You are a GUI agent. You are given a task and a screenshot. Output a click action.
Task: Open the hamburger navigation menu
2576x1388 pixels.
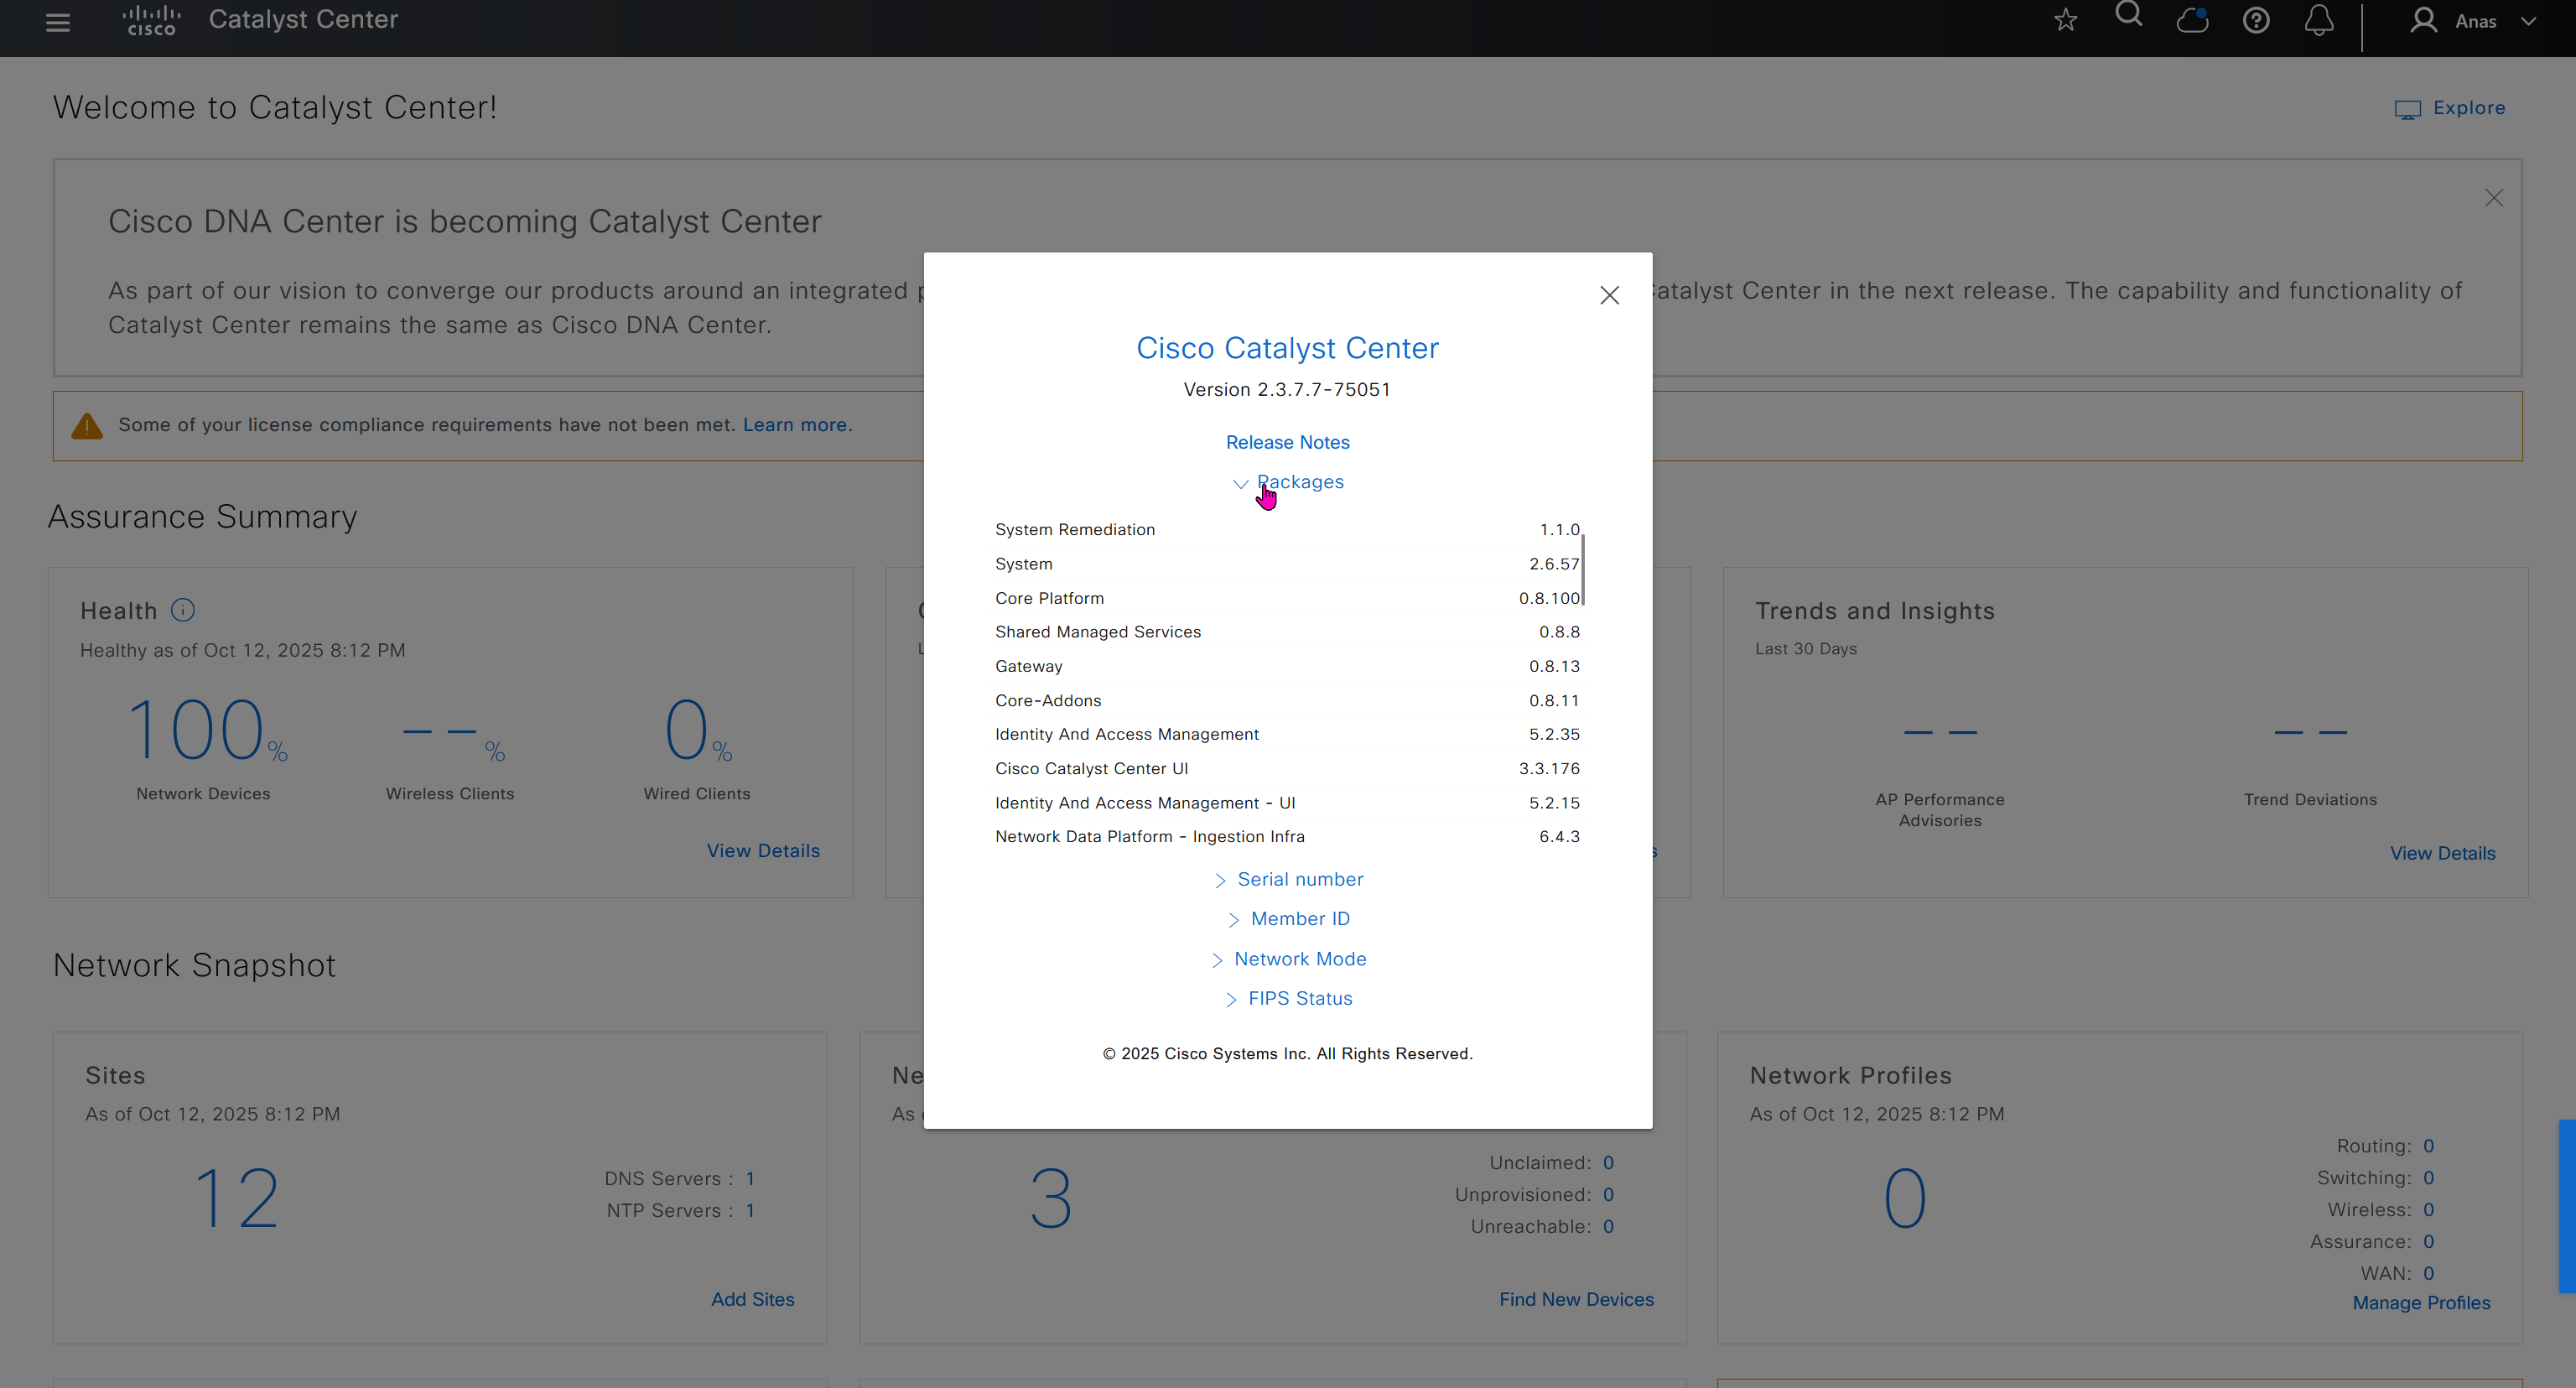coord(58,22)
